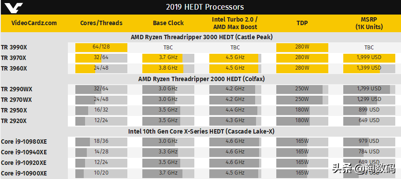401x179 pixels.
Task: Click the Intel Turbo 2.0 / AMD Max Boost header
Action: 235,23
